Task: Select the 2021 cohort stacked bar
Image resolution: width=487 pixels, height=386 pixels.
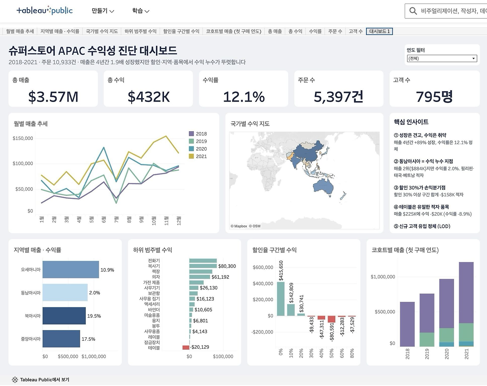Action: [466, 304]
